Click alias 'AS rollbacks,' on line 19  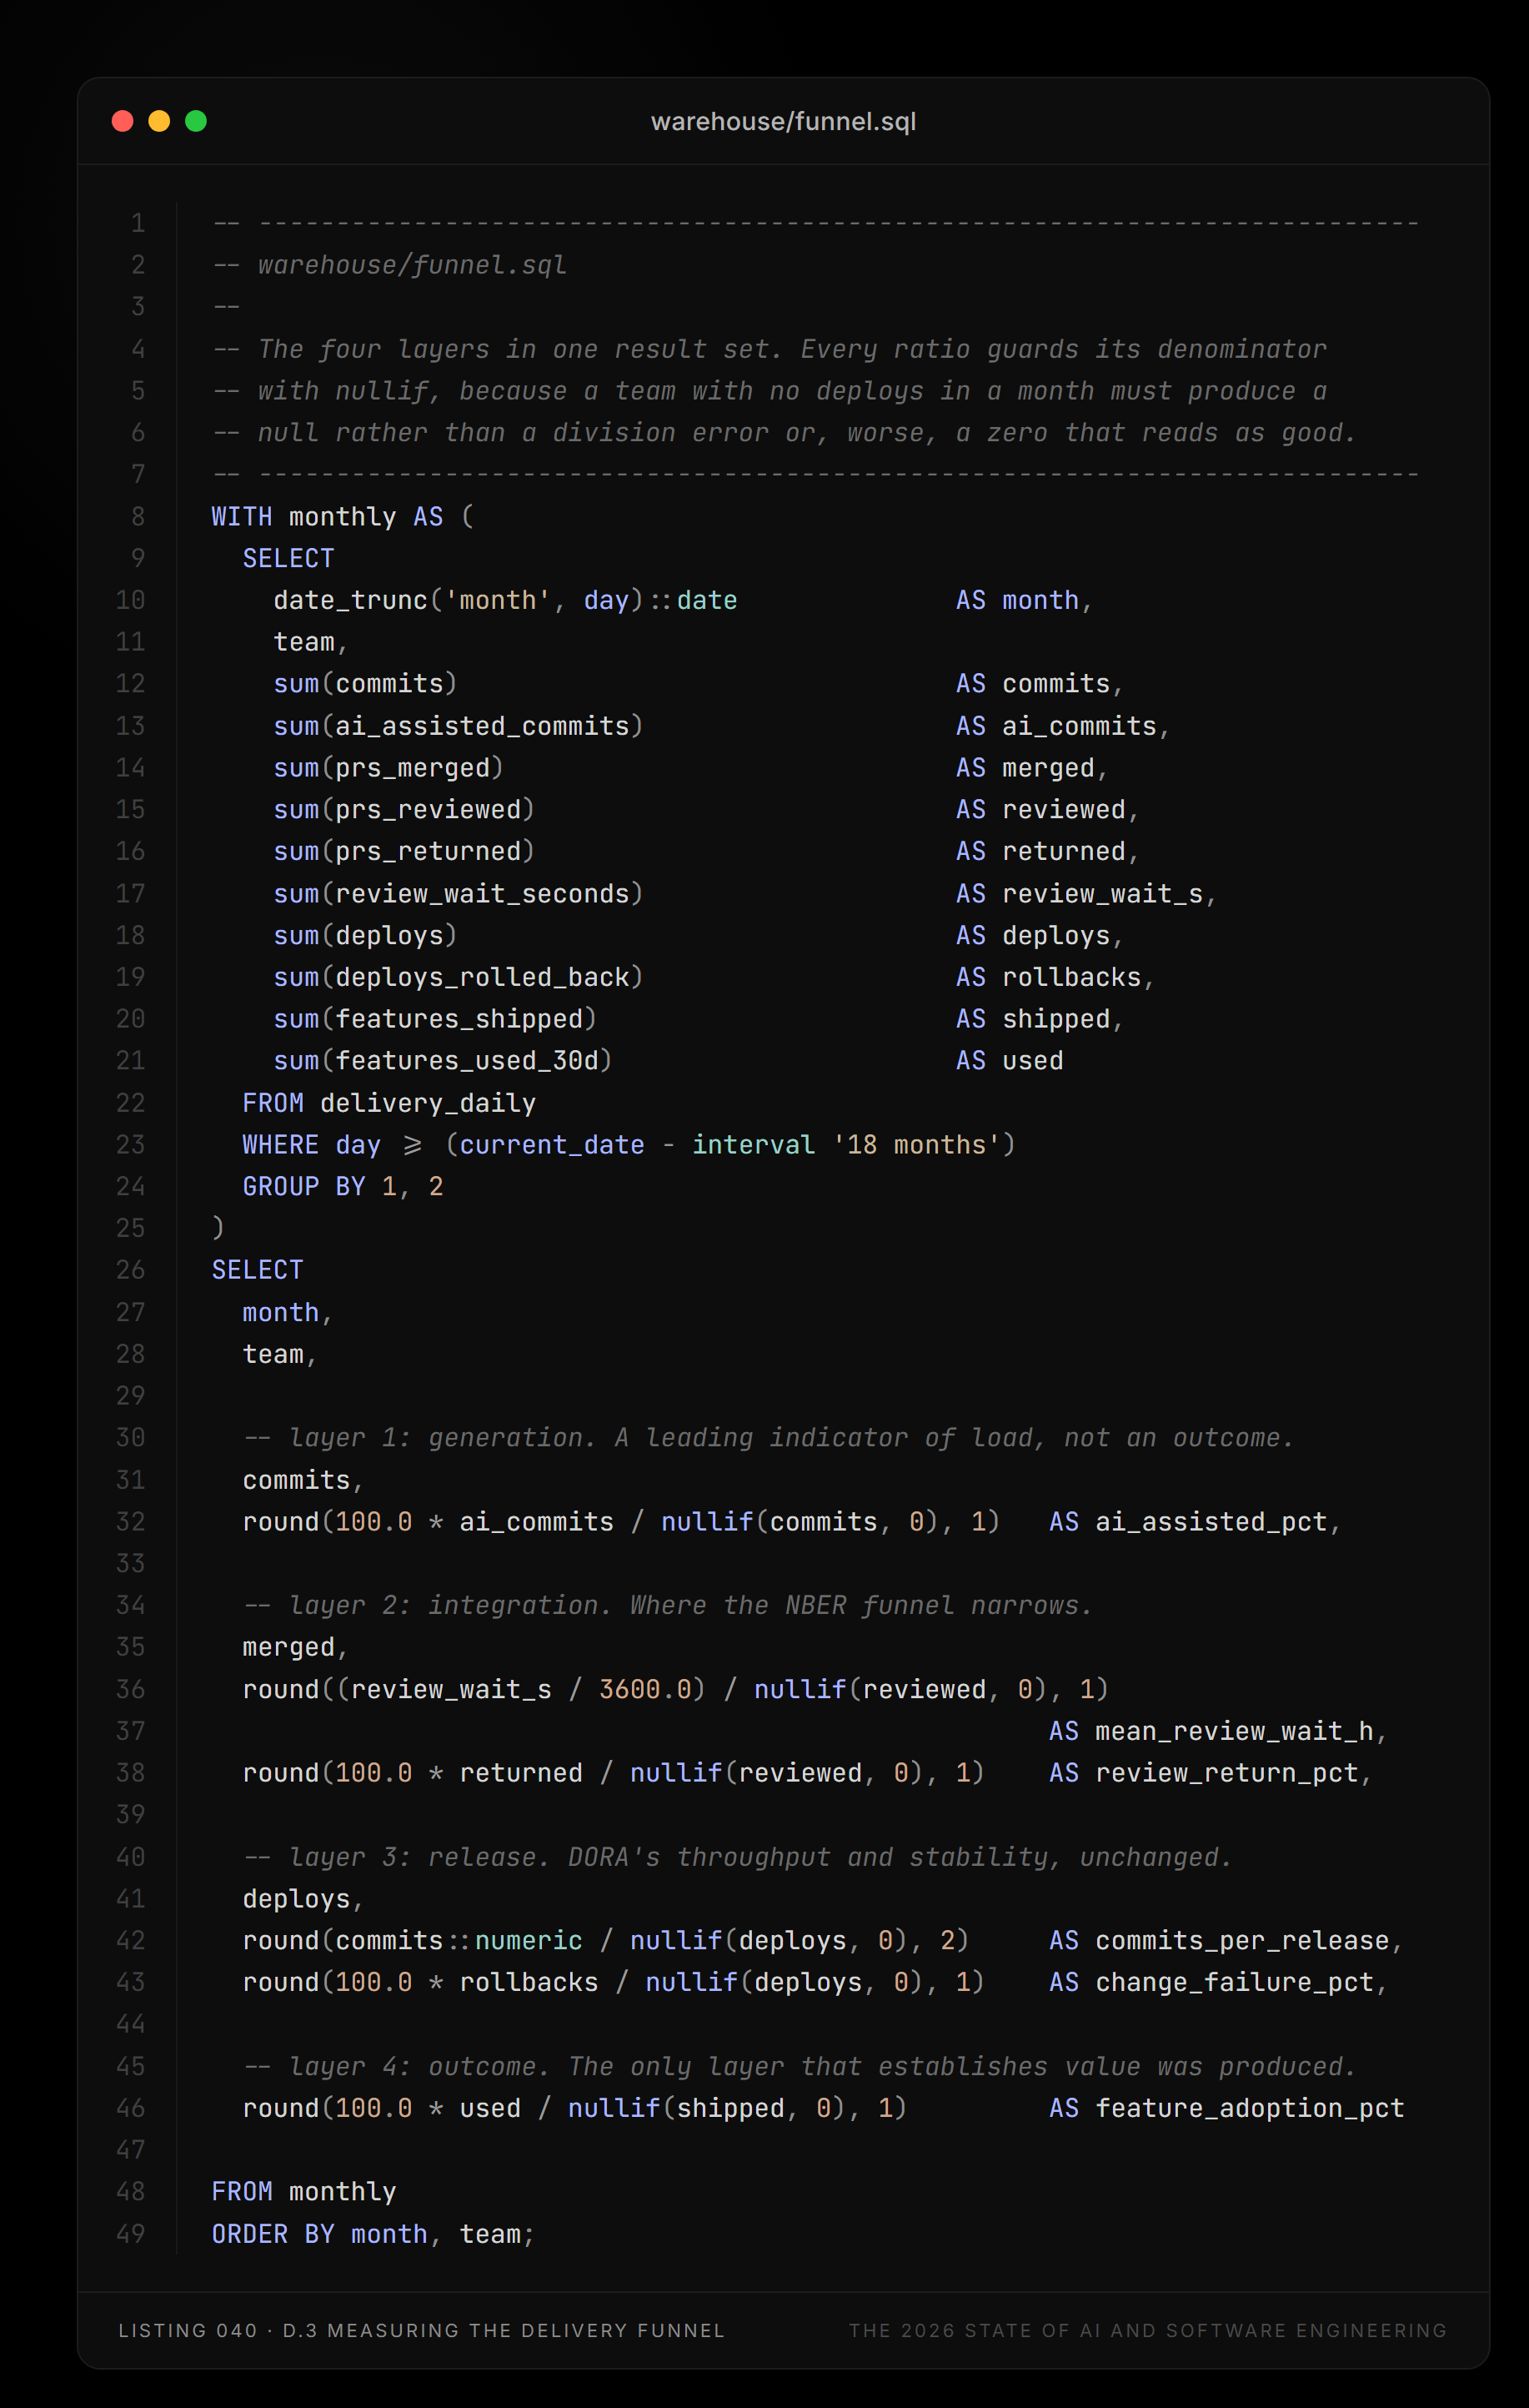click(x=1055, y=978)
